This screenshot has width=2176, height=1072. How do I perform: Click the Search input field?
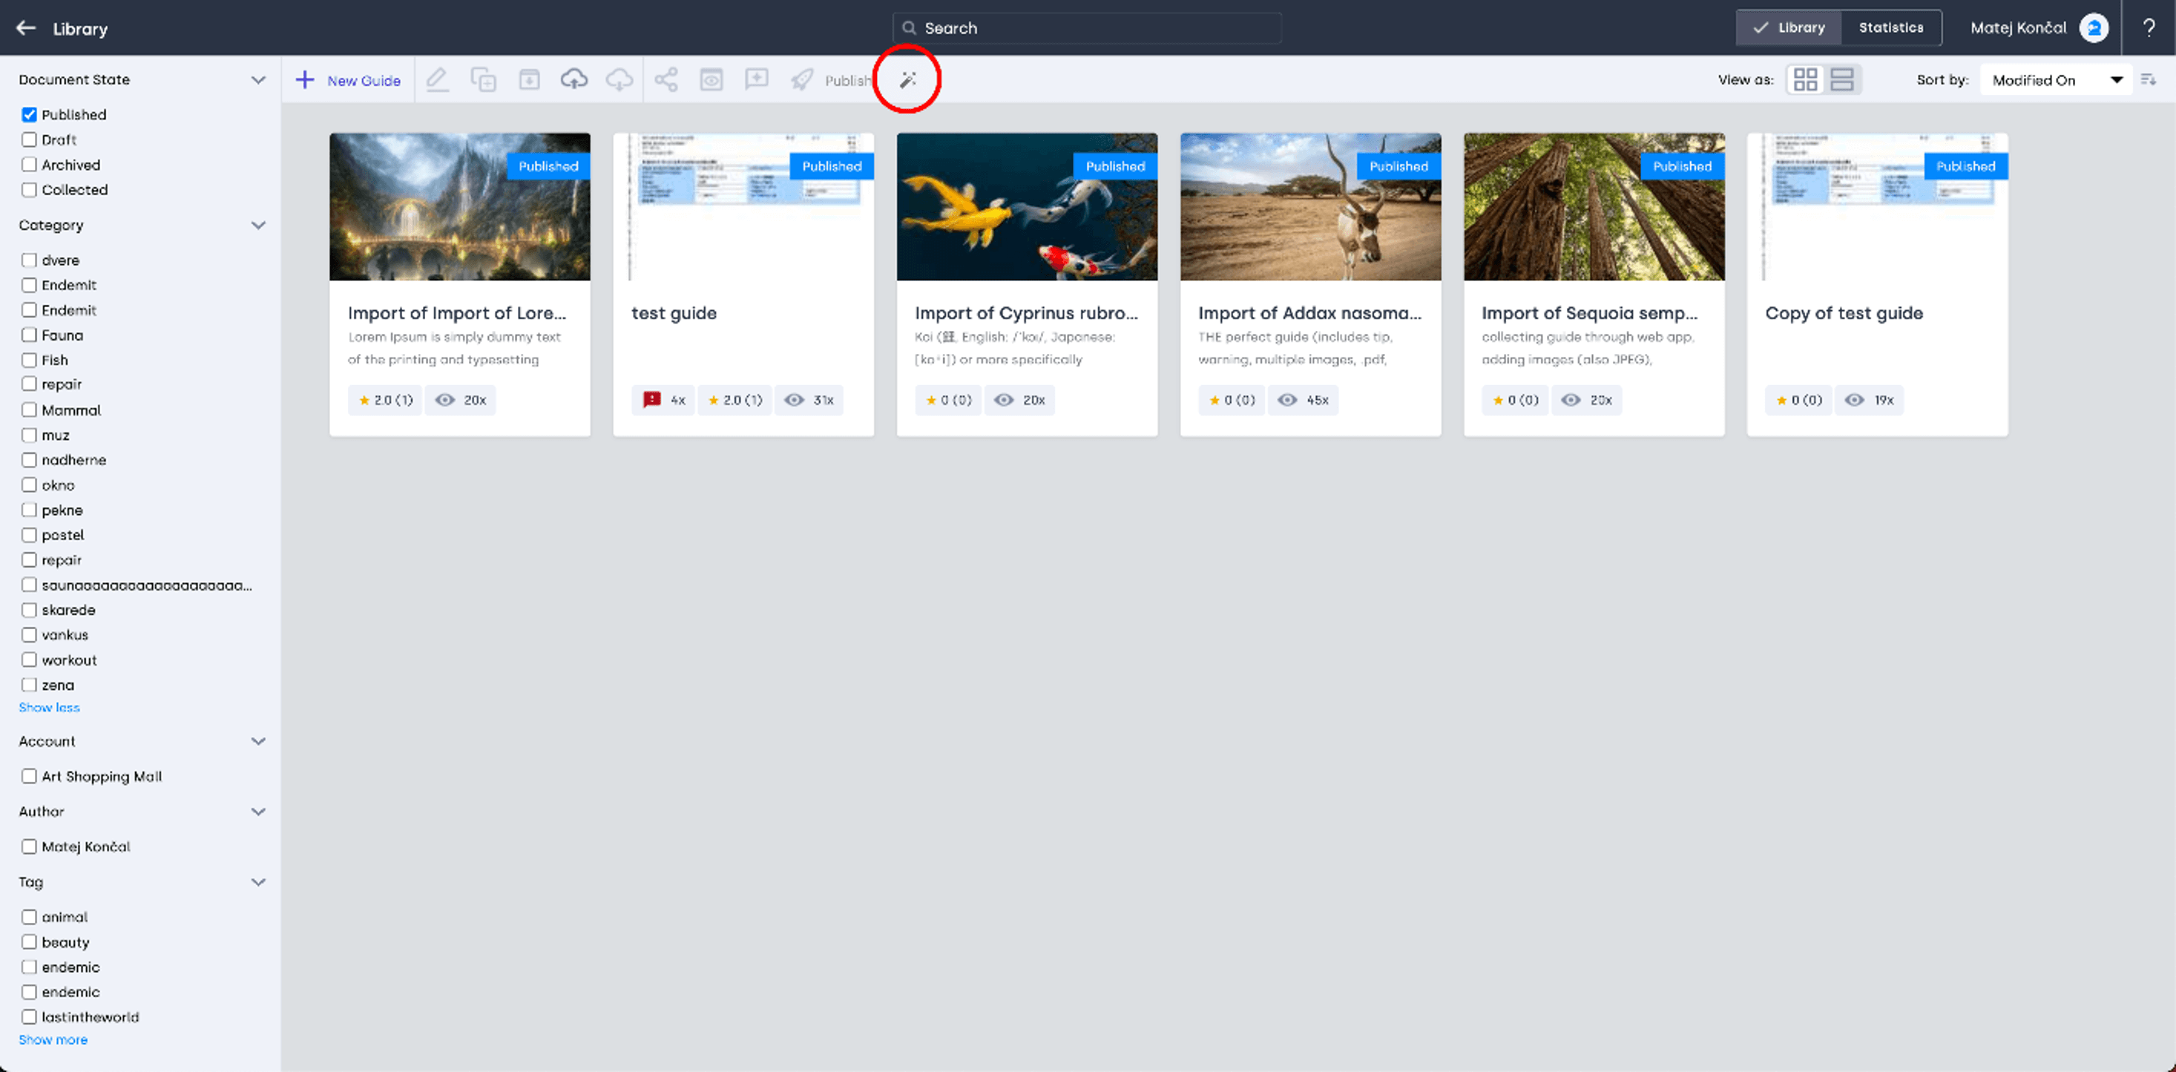[x=1087, y=28]
